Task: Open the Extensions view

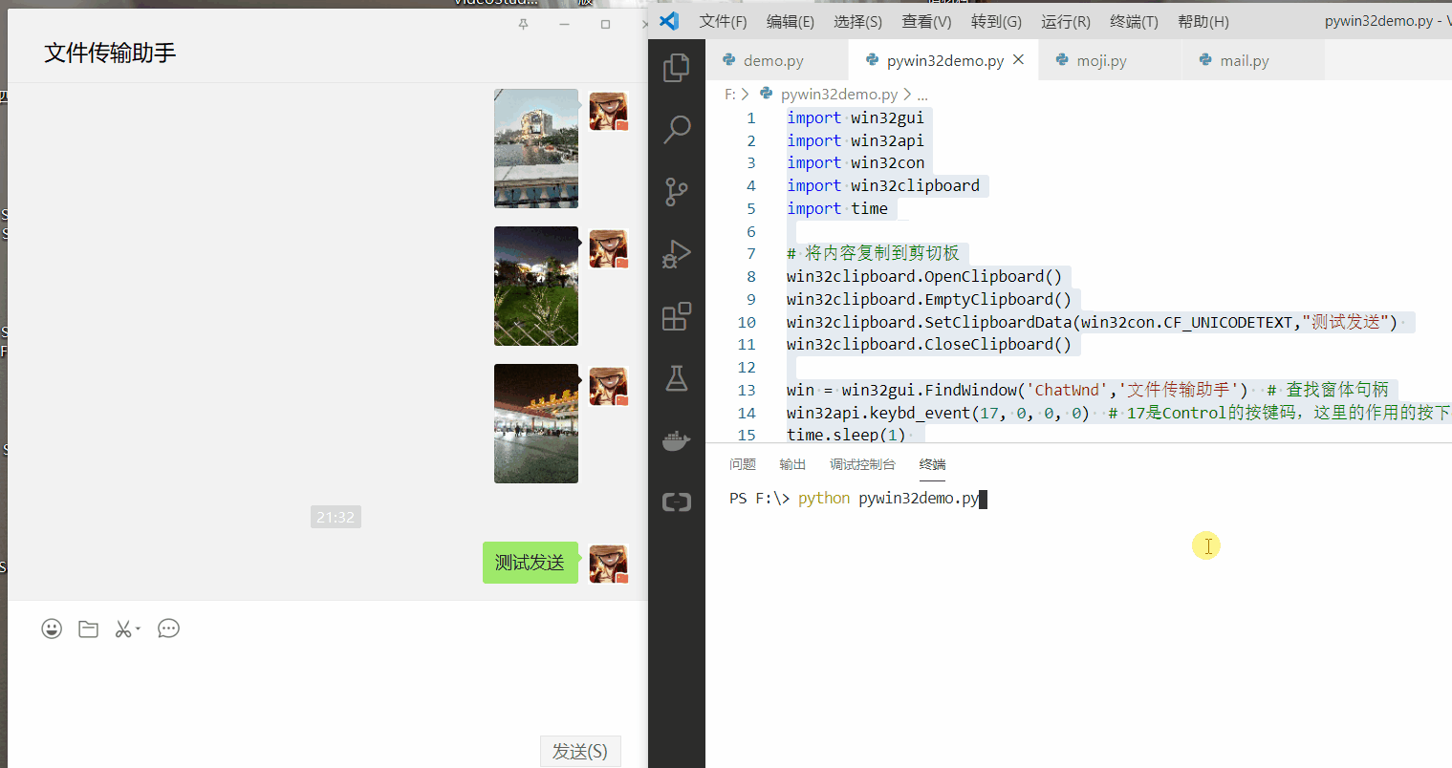Action: 677,316
